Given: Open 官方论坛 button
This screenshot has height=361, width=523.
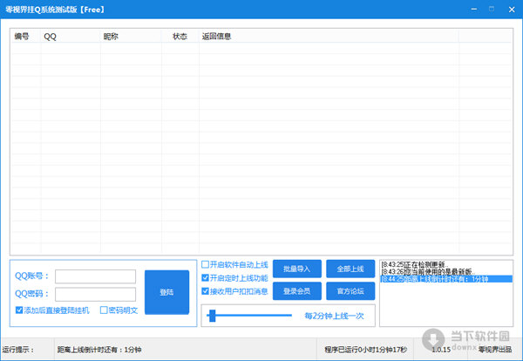Looking at the screenshot, I should tap(350, 291).
